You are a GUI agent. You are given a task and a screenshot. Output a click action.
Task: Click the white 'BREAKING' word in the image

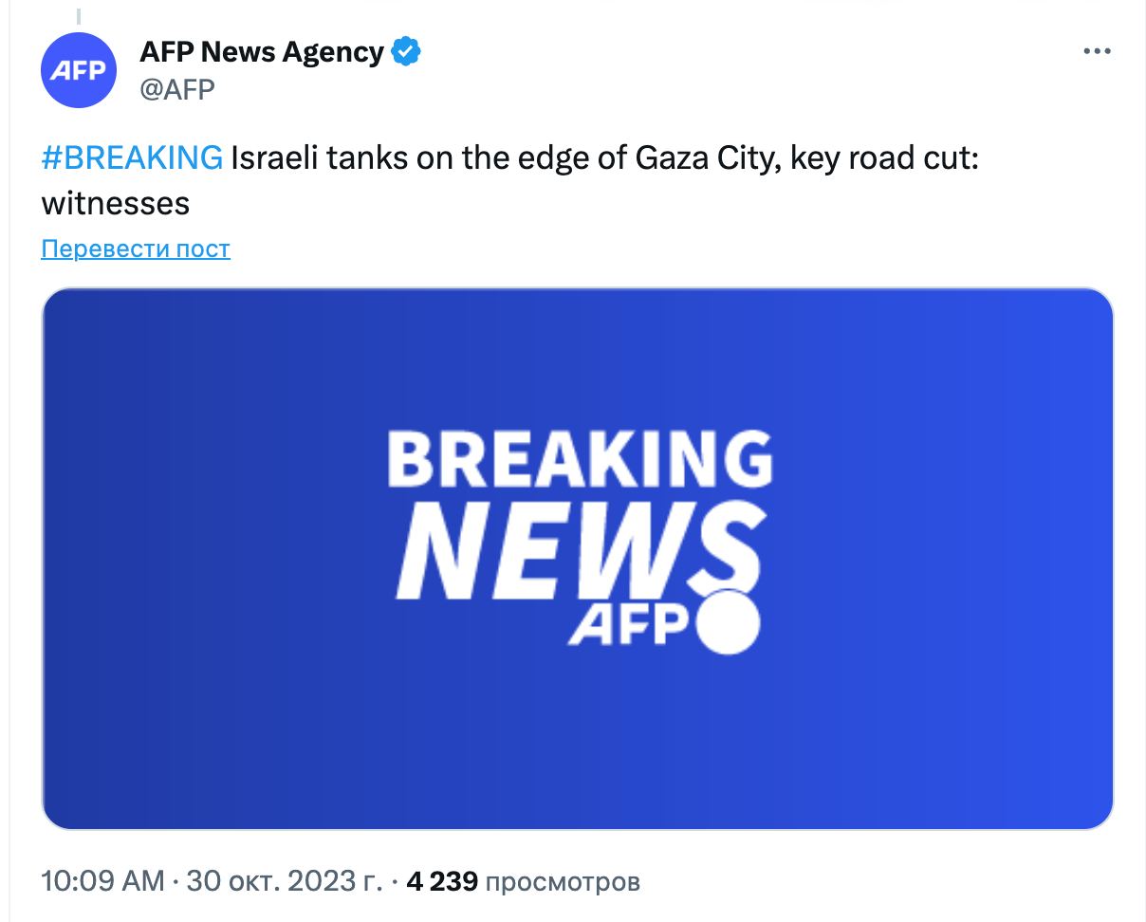[579, 460]
